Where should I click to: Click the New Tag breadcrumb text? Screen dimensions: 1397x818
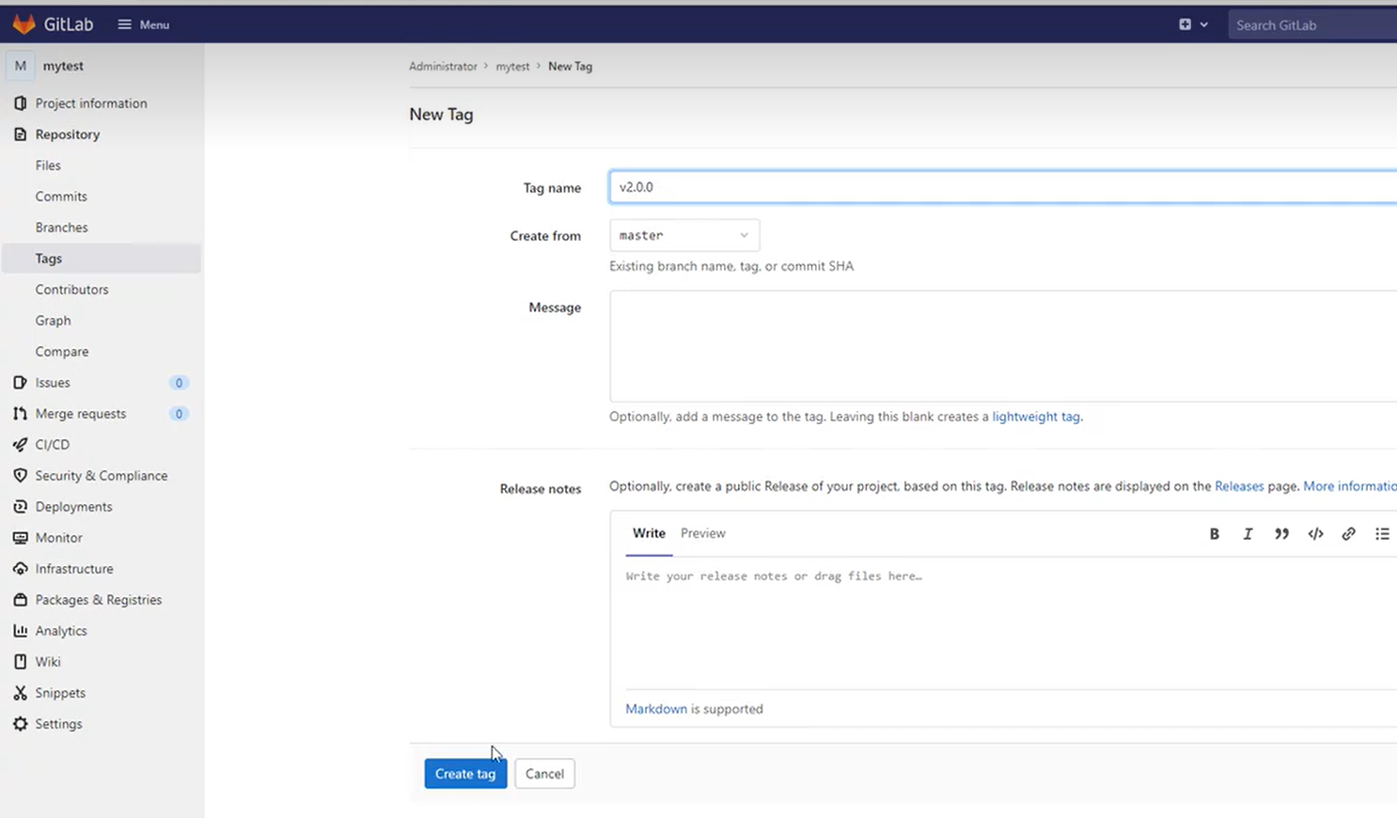[570, 67]
